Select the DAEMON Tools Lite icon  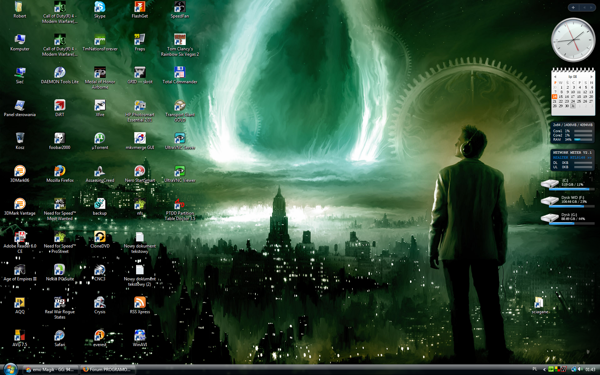pos(60,76)
